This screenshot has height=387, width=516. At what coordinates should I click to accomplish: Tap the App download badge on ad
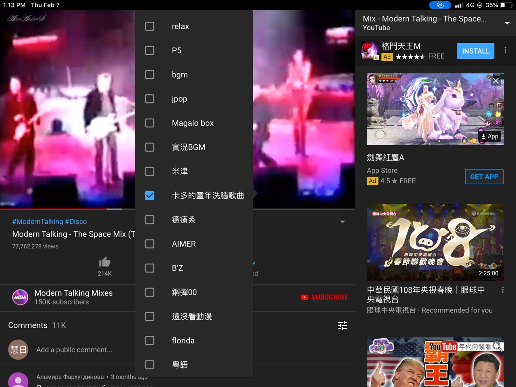coord(489,136)
